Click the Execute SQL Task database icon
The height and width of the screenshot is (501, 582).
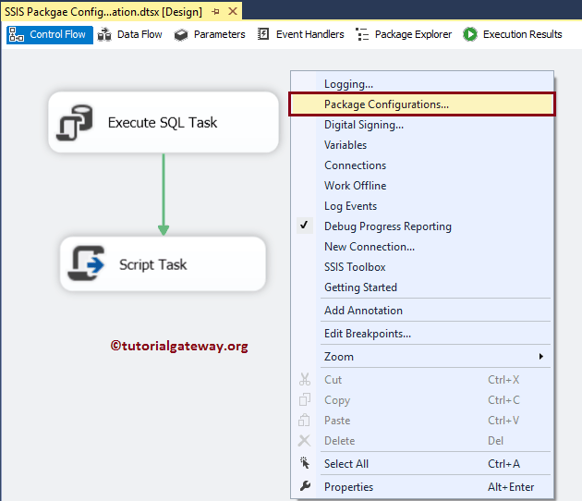pyautogui.click(x=75, y=123)
